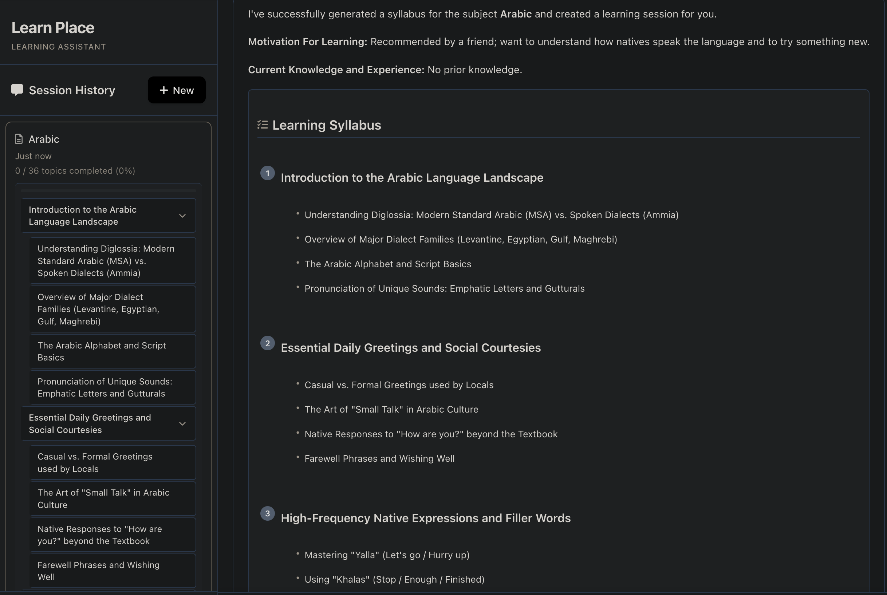Viewport: 887px width, 595px height.
Task: Click the Arabic session progress bar
Action: pos(109,190)
